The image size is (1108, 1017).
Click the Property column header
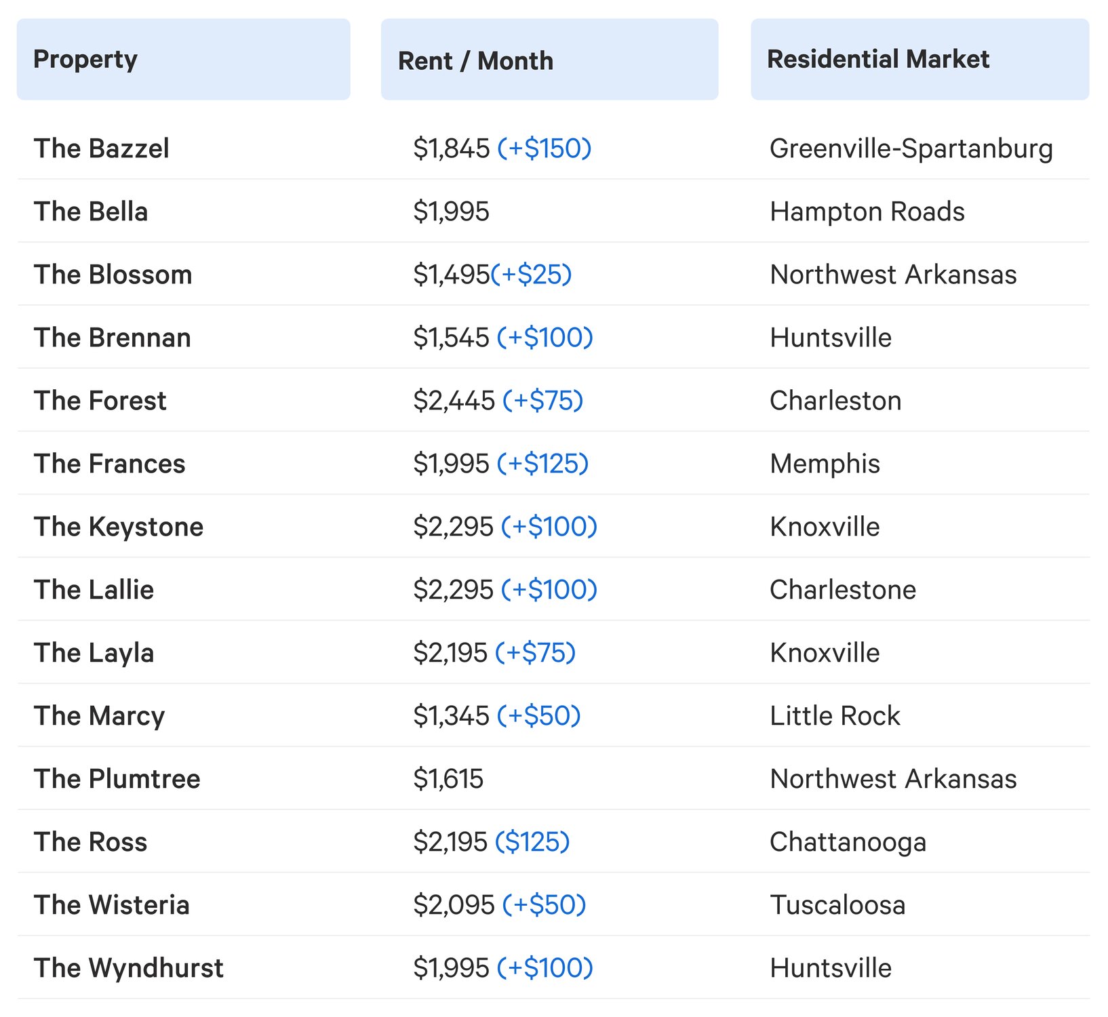coord(183,60)
